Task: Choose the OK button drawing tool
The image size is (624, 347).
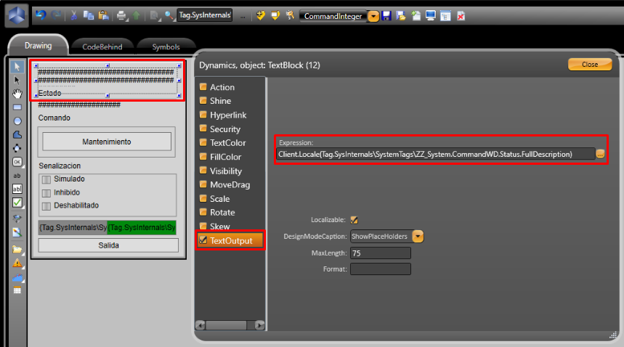Action: 17,161
